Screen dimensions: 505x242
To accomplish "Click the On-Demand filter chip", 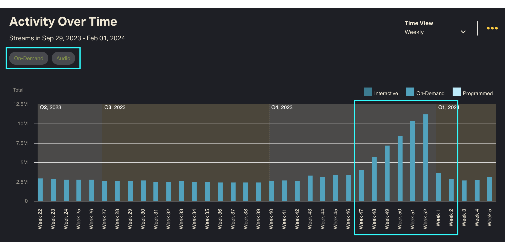I will click(29, 58).
